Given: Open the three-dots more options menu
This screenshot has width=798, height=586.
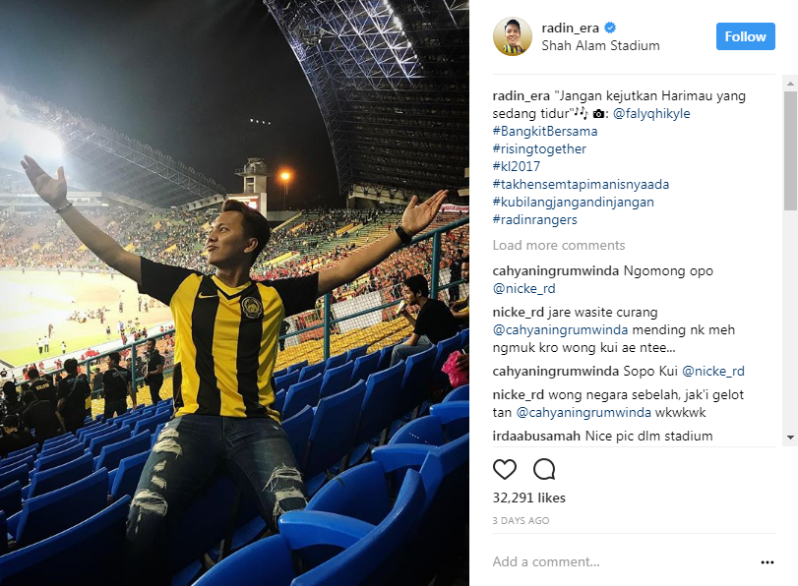Looking at the screenshot, I should click(x=767, y=562).
